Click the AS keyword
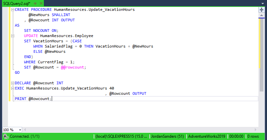Viewport: 267px width, 140px height. [x=17, y=25]
